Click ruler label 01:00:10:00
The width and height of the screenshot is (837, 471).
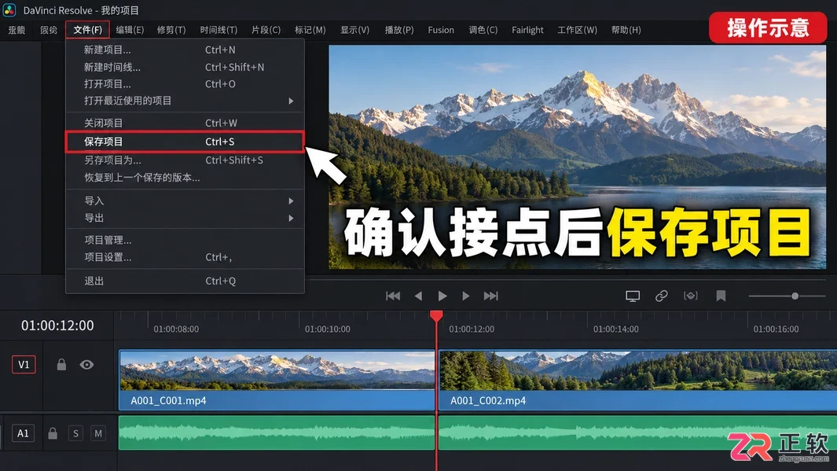pos(327,329)
